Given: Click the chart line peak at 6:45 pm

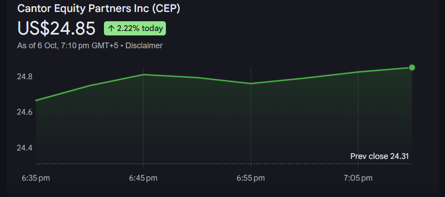Looking at the screenshot, I should click(143, 74).
